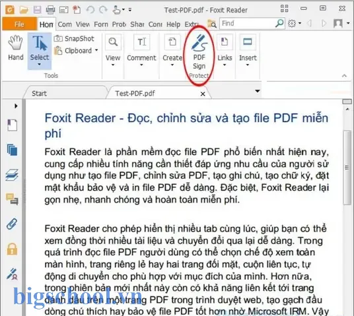Screen dimensions: 354x316
Task: Click the PDF Sign pen icon
Action: [x=199, y=43]
